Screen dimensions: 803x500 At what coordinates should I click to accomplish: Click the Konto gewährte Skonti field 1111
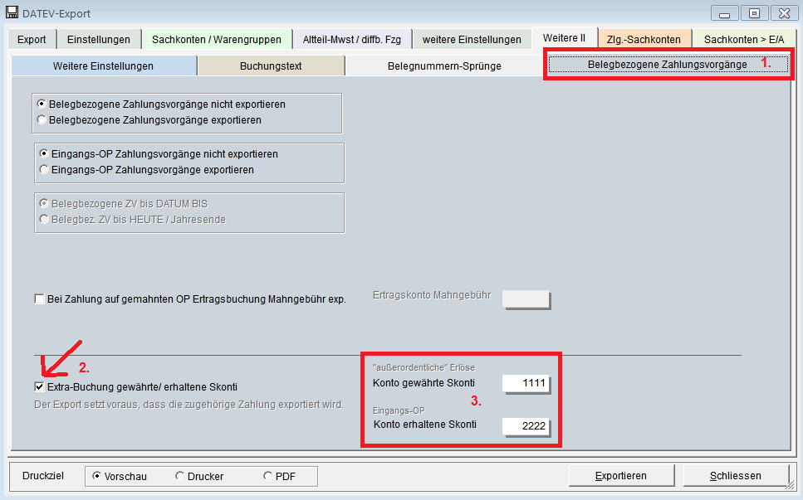pyautogui.click(x=526, y=383)
